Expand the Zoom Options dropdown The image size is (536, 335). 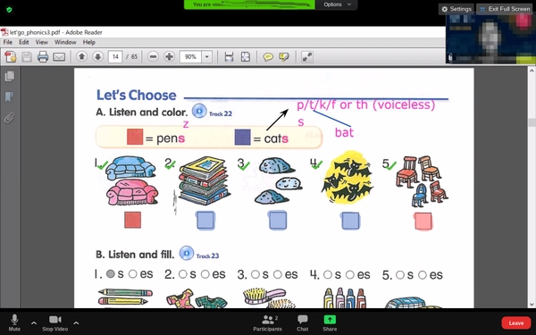pyautogui.click(x=337, y=4)
